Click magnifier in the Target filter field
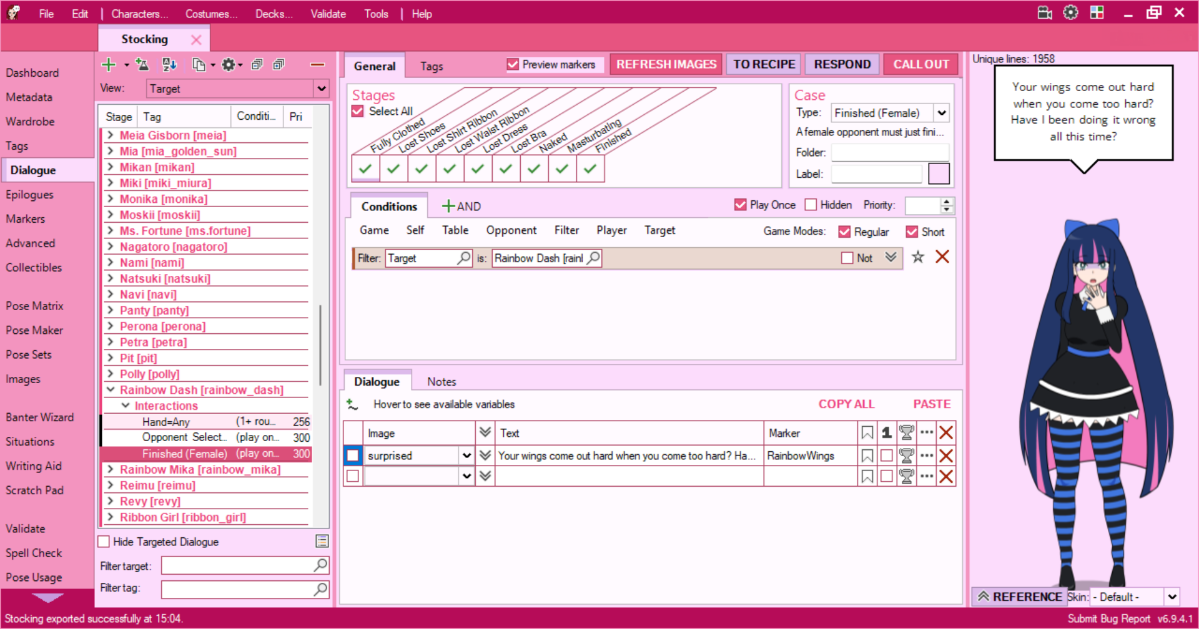1199x629 pixels. tap(464, 258)
